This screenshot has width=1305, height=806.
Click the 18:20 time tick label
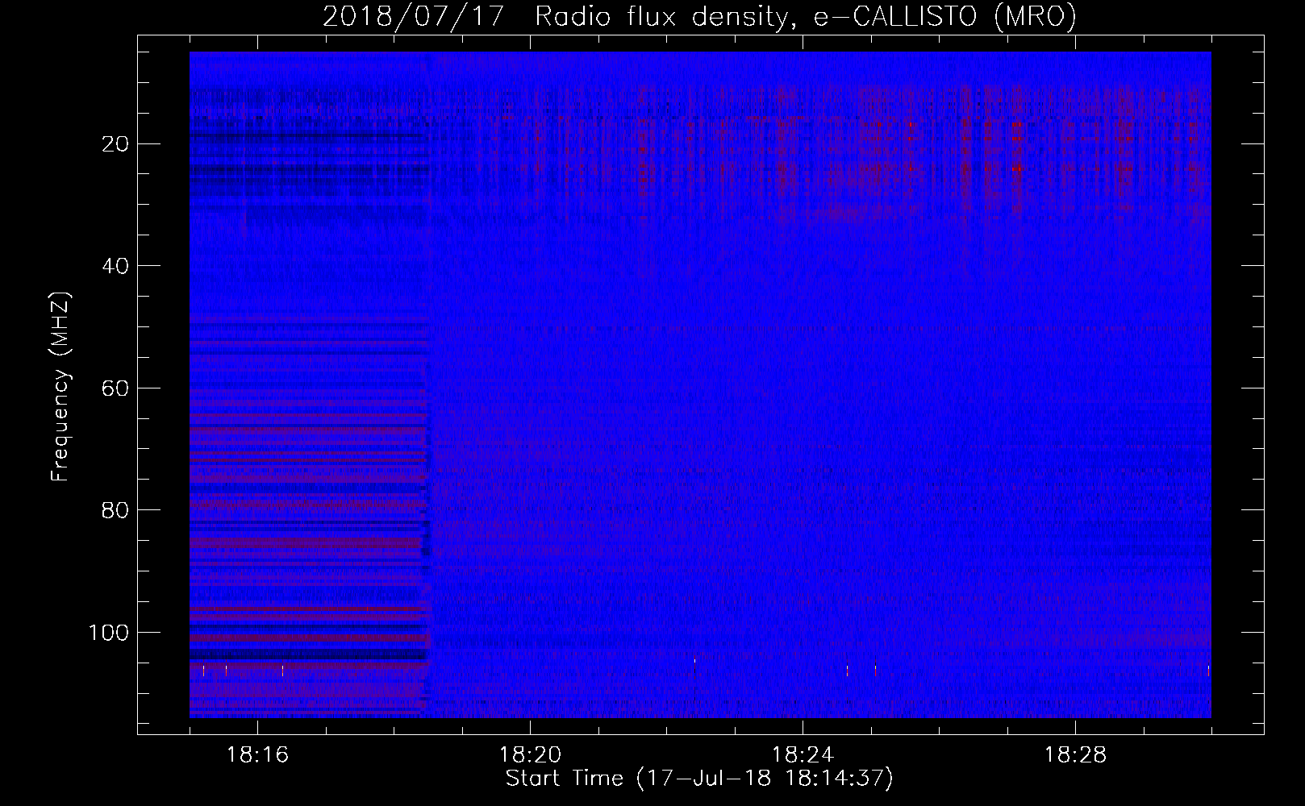(x=530, y=755)
